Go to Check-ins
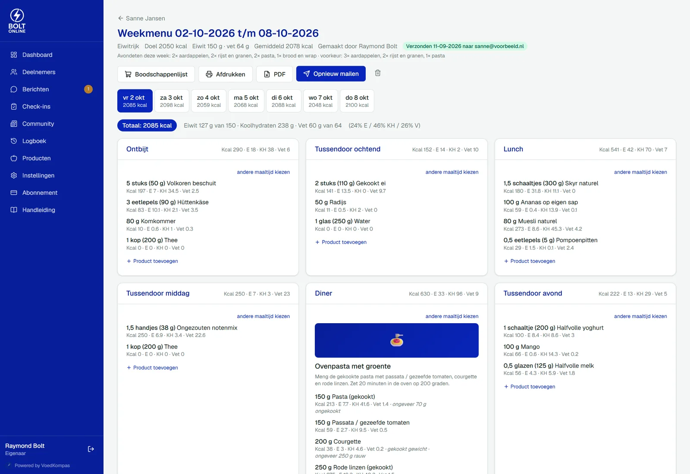This screenshot has height=474, width=690. [52, 106]
